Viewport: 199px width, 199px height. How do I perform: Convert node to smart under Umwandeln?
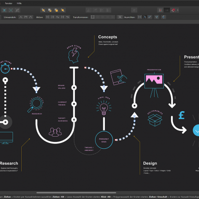pos(31,17)
